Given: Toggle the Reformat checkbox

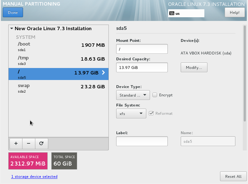Looking at the screenshot, I should [x=151, y=113].
